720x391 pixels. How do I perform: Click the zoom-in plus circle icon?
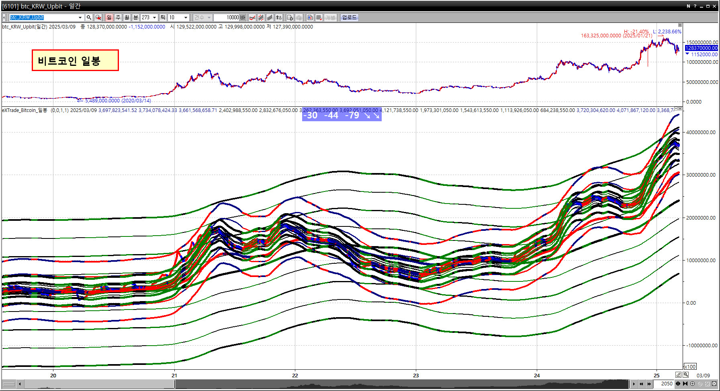tap(692, 384)
